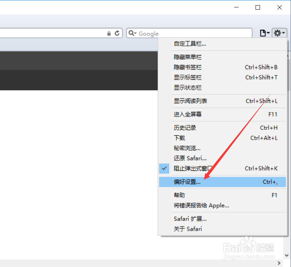This screenshot has height=267, width=291.
Task: Open the gear settings menu button
Action: pyautogui.click(x=280, y=33)
